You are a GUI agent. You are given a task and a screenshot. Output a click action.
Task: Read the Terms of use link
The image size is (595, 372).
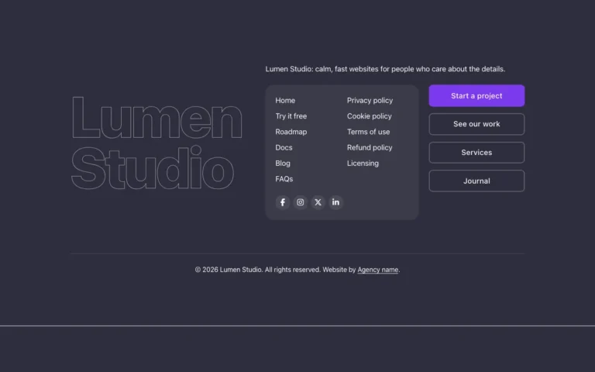click(x=369, y=132)
